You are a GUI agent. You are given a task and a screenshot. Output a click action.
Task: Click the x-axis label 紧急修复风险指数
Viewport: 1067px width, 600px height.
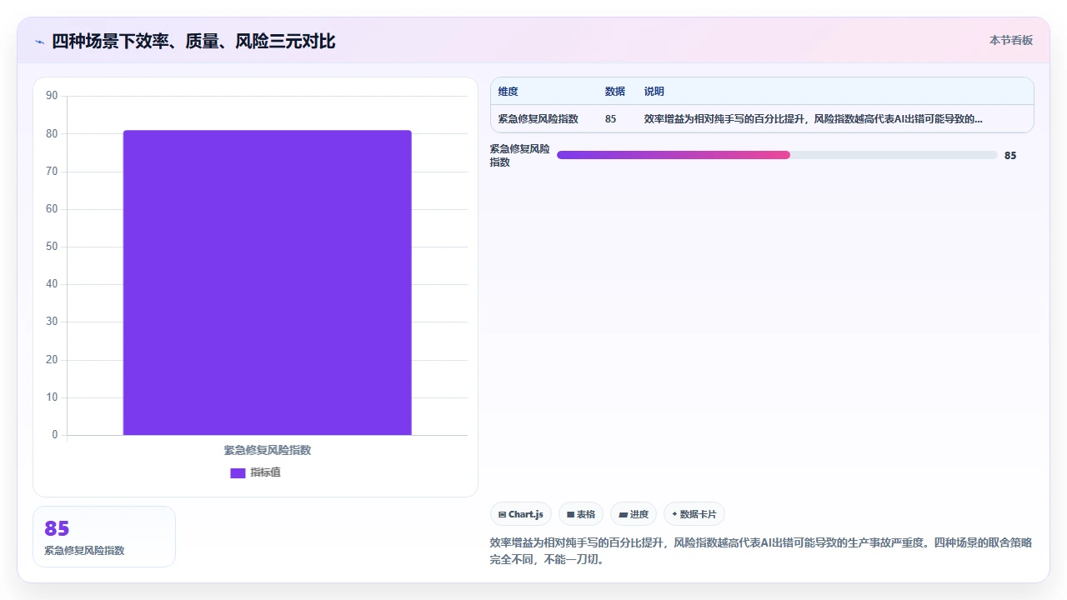click(268, 450)
